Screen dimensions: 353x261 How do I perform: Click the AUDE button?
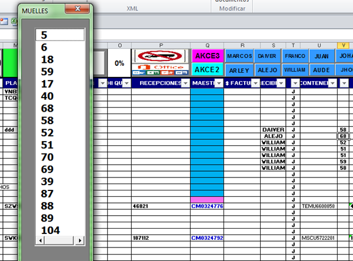(x=321, y=70)
